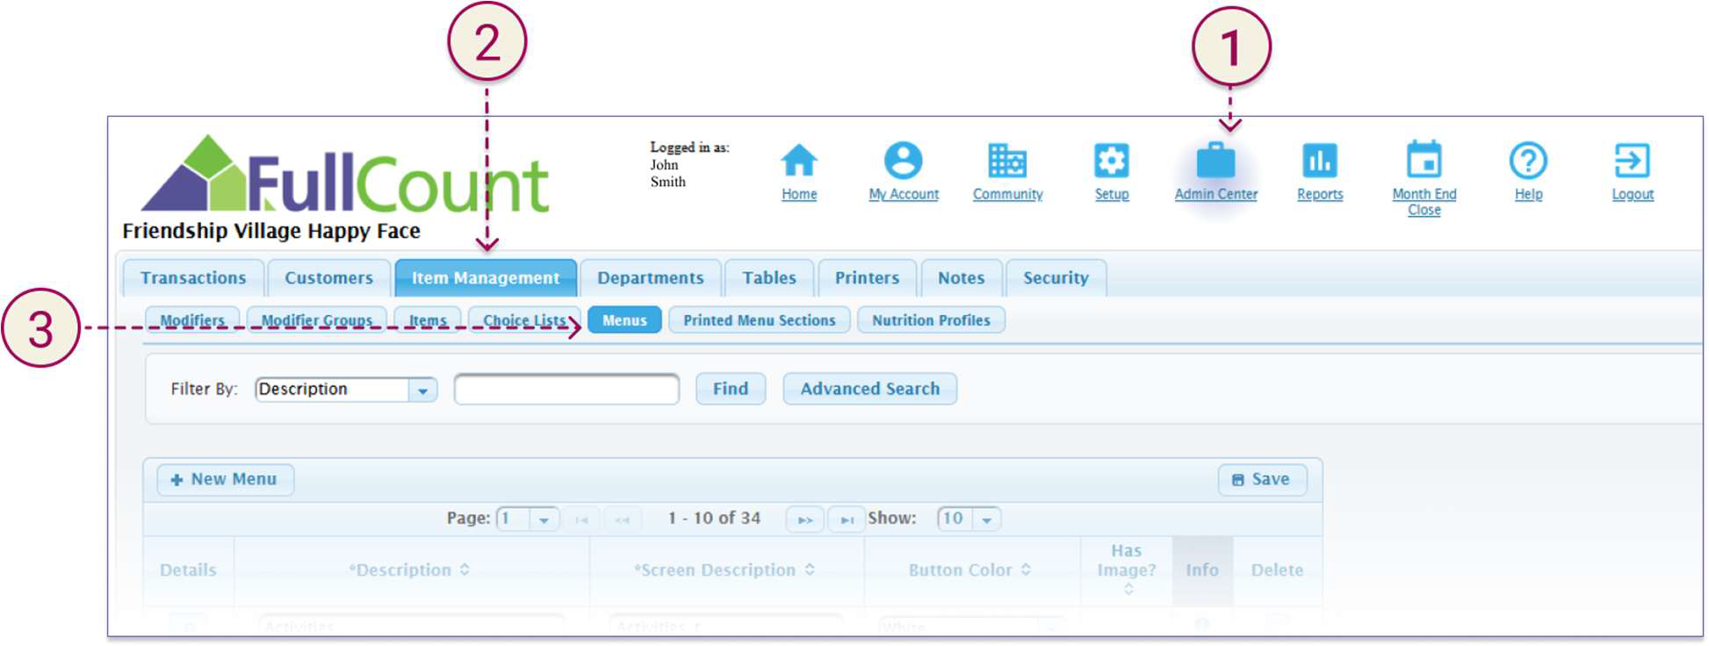Open My Account profile icon

point(903,161)
